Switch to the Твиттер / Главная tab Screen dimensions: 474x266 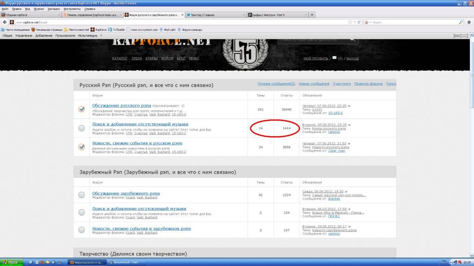click(x=215, y=14)
